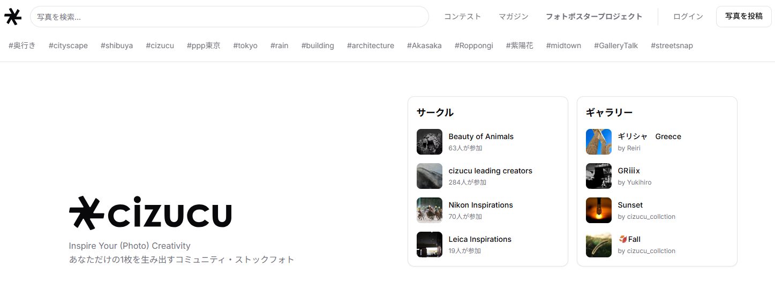Click the ログイン link

(688, 17)
